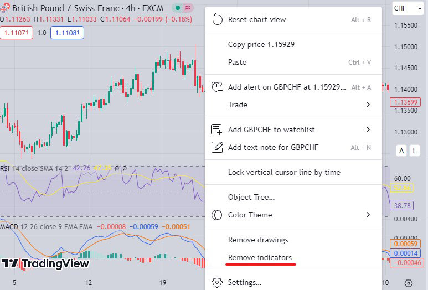Click the date label 19 on time axis
The height and width of the screenshot is (290, 428).
point(163,283)
